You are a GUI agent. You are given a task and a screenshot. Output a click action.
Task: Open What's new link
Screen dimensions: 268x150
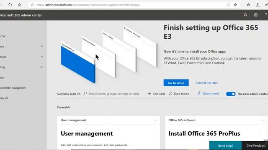[x=211, y=93]
